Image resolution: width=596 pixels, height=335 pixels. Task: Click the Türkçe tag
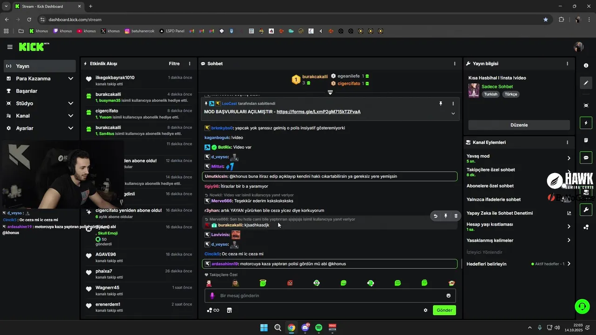pyautogui.click(x=511, y=94)
